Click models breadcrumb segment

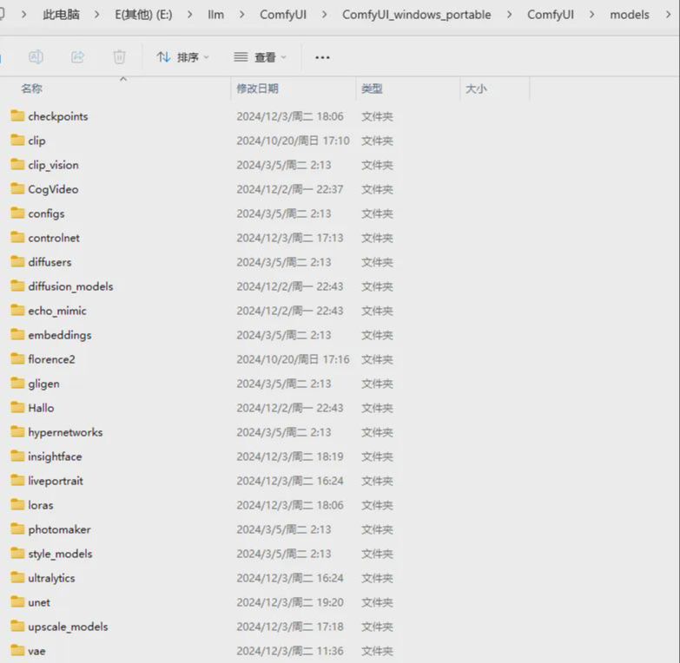coord(630,15)
